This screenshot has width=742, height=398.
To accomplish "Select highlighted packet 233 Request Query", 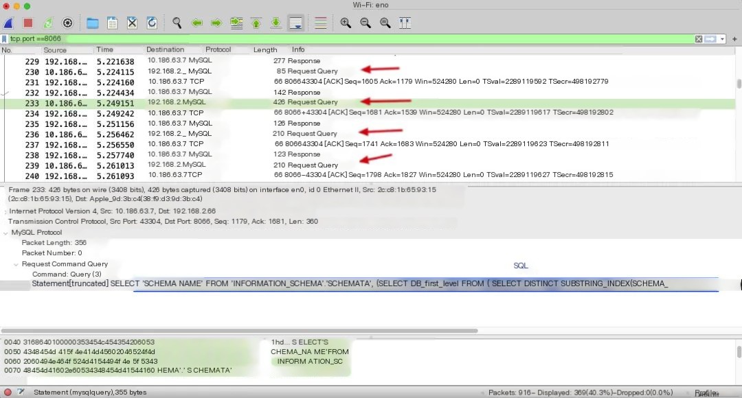I will click(369, 102).
